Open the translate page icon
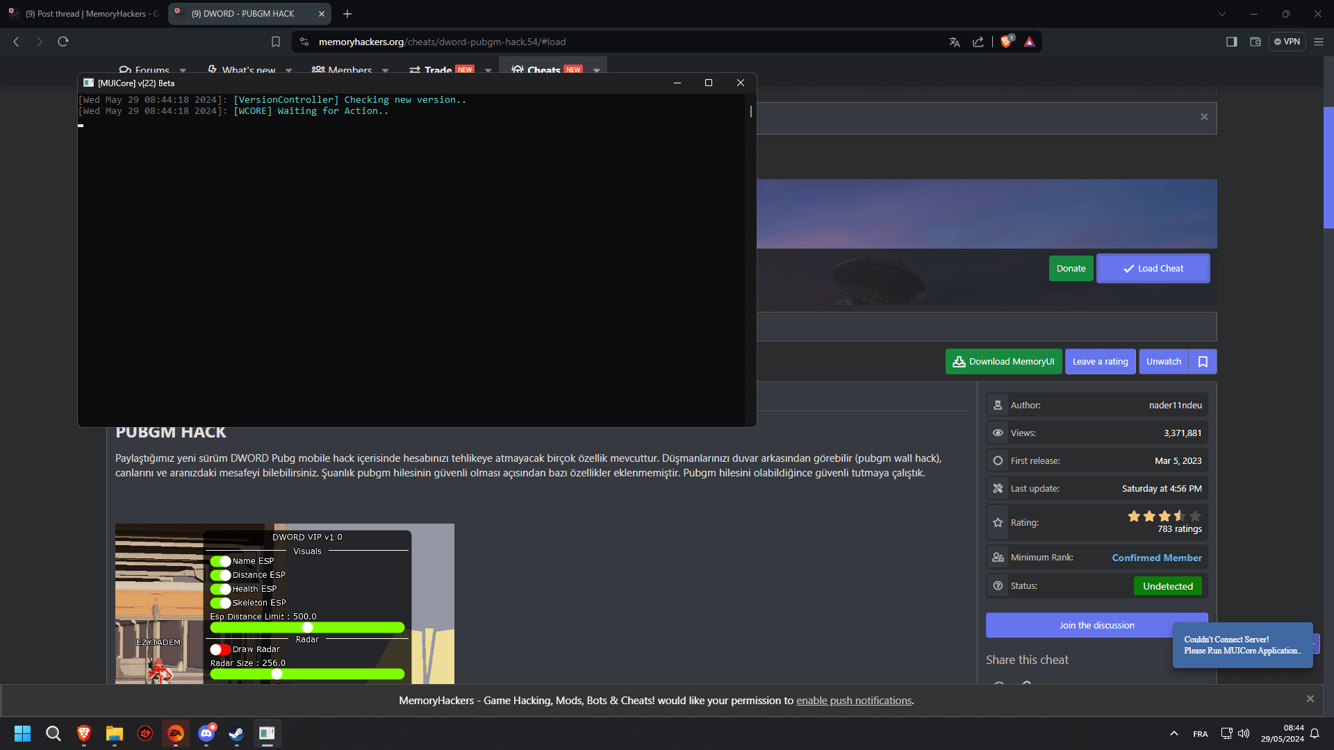This screenshot has height=750, width=1334. point(955,42)
